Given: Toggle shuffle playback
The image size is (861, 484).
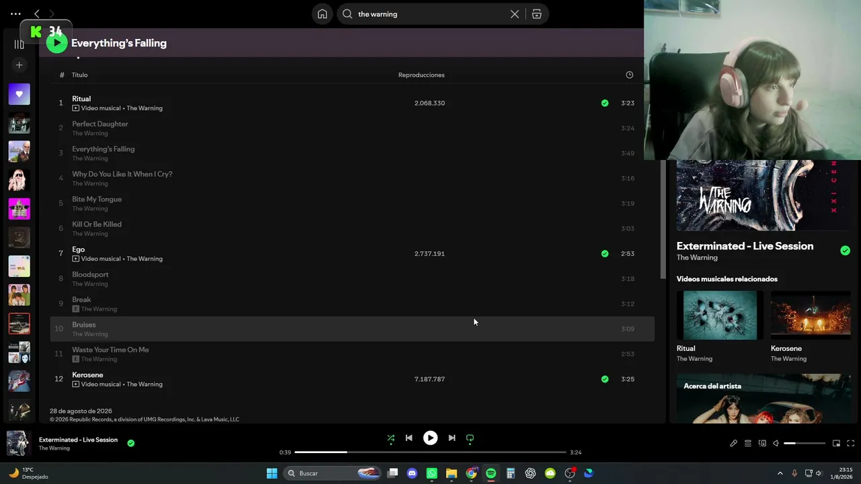Looking at the screenshot, I should (391, 438).
